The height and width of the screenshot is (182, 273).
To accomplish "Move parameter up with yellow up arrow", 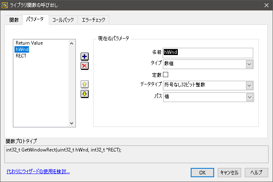I will click(85, 84).
